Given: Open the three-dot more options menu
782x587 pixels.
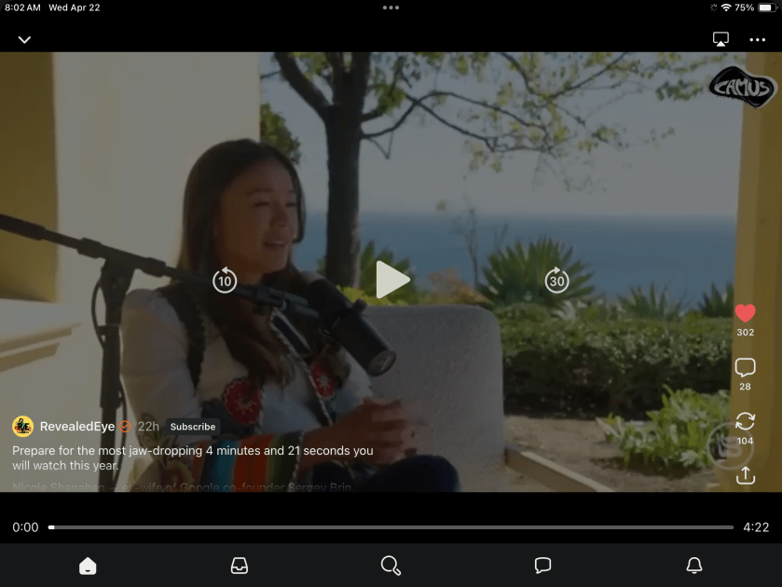Looking at the screenshot, I should 757,40.
